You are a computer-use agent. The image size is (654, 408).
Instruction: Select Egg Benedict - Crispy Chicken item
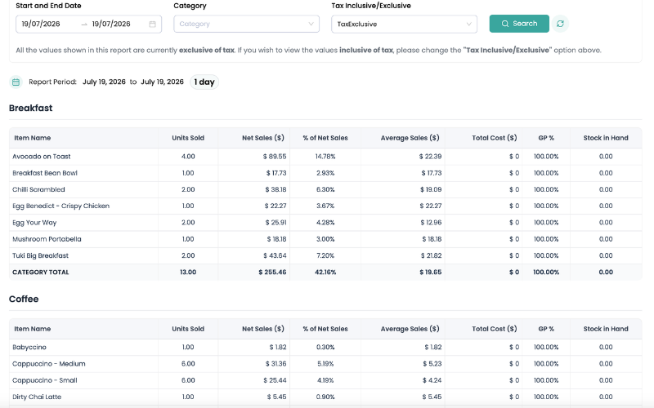click(x=60, y=206)
